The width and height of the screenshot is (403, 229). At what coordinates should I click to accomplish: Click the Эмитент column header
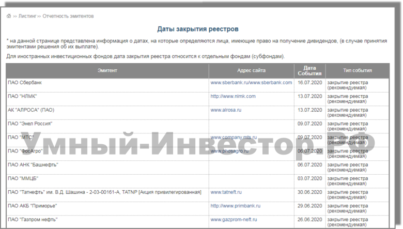tap(107, 70)
